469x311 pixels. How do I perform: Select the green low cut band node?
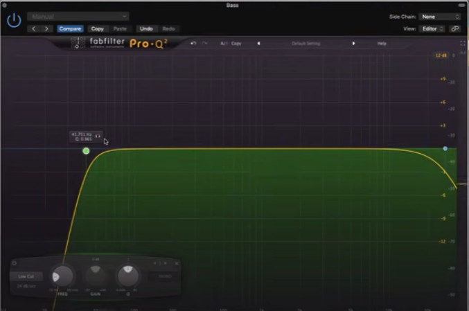click(x=86, y=151)
